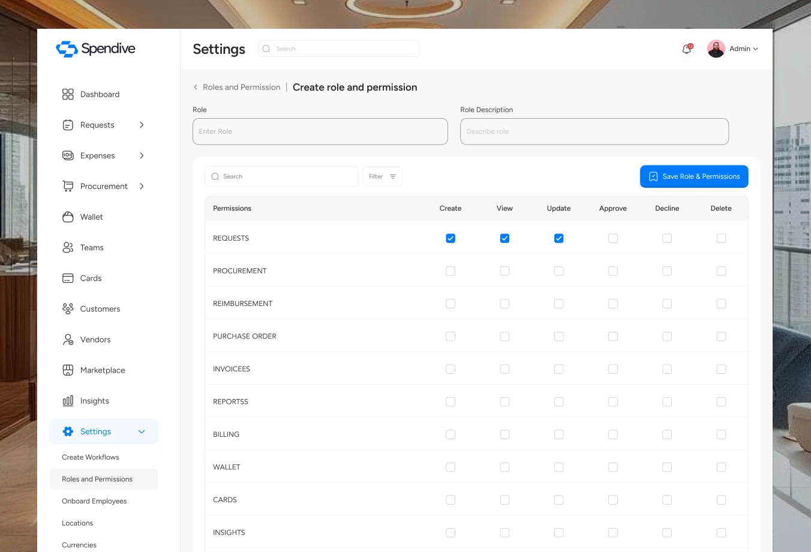Click the back arrow beside Roles and Permission

[x=196, y=87]
